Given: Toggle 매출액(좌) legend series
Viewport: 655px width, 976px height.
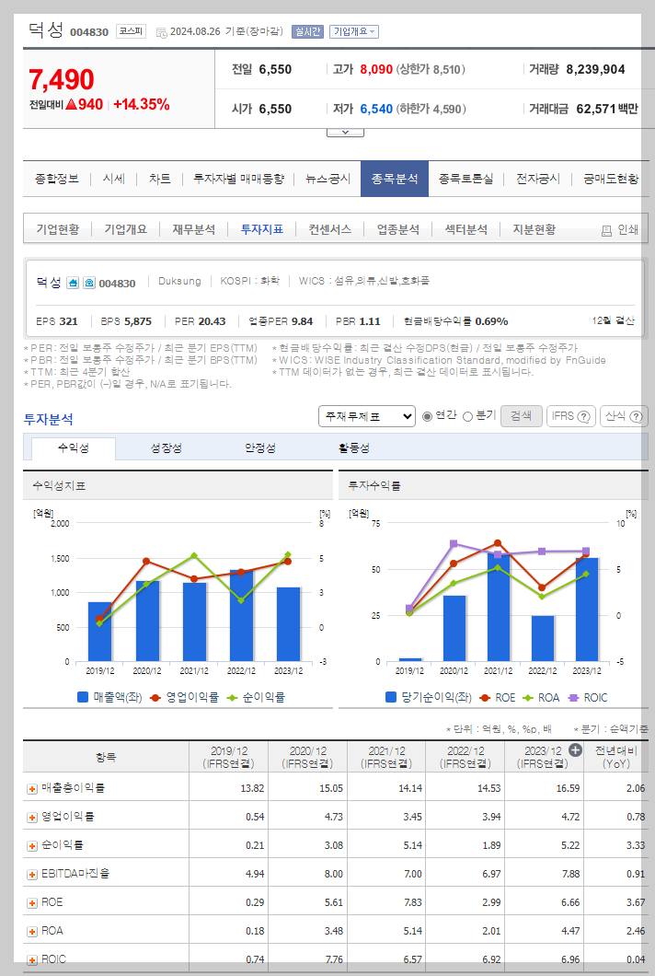Looking at the screenshot, I should (109, 698).
